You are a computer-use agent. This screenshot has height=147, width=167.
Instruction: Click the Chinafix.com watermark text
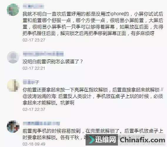point(142,140)
